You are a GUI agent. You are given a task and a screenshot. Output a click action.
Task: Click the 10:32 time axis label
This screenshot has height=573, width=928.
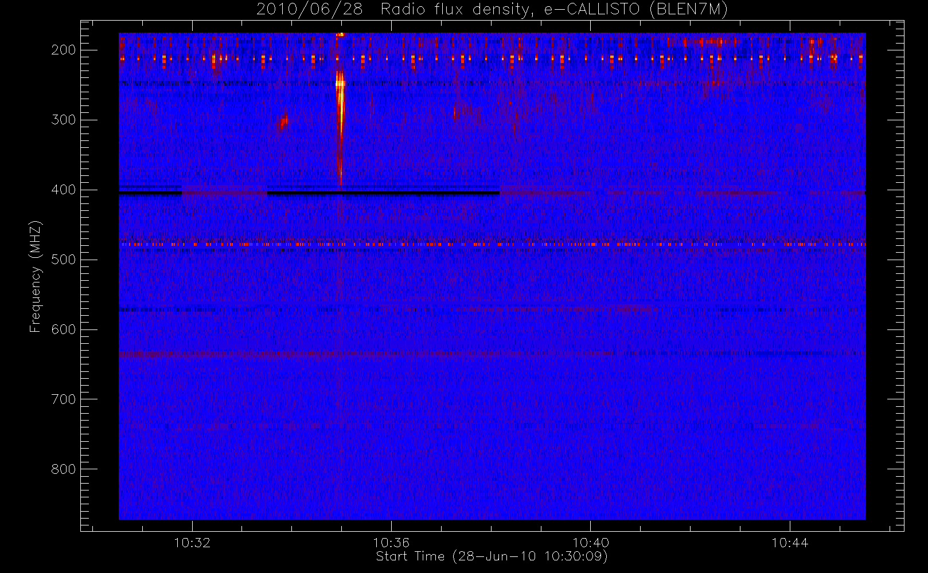192,543
